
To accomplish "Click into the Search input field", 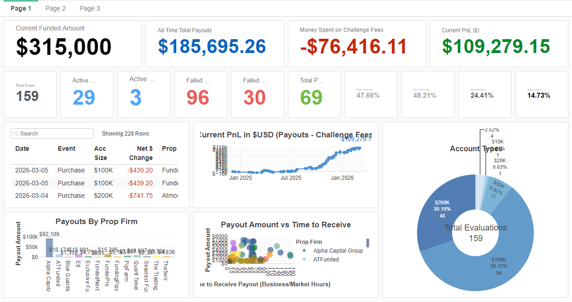I will (x=55, y=134).
